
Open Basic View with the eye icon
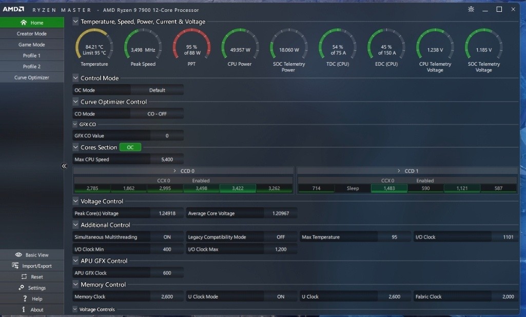tap(18, 255)
